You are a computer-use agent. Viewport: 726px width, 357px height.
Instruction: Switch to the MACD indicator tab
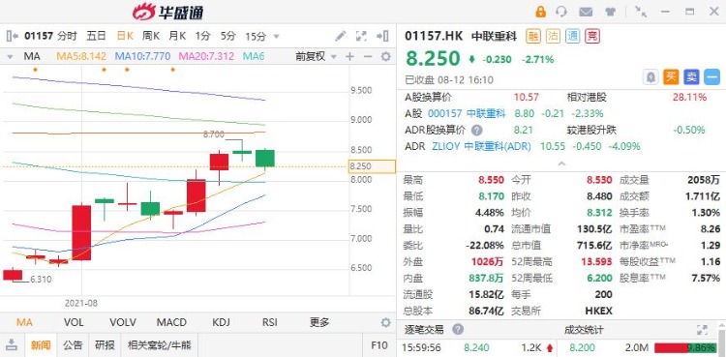coord(171,322)
